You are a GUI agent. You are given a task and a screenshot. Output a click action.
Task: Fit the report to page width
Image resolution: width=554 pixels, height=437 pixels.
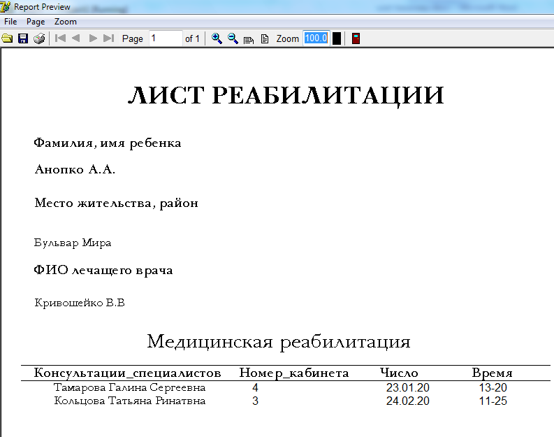[x=249, y=39]
